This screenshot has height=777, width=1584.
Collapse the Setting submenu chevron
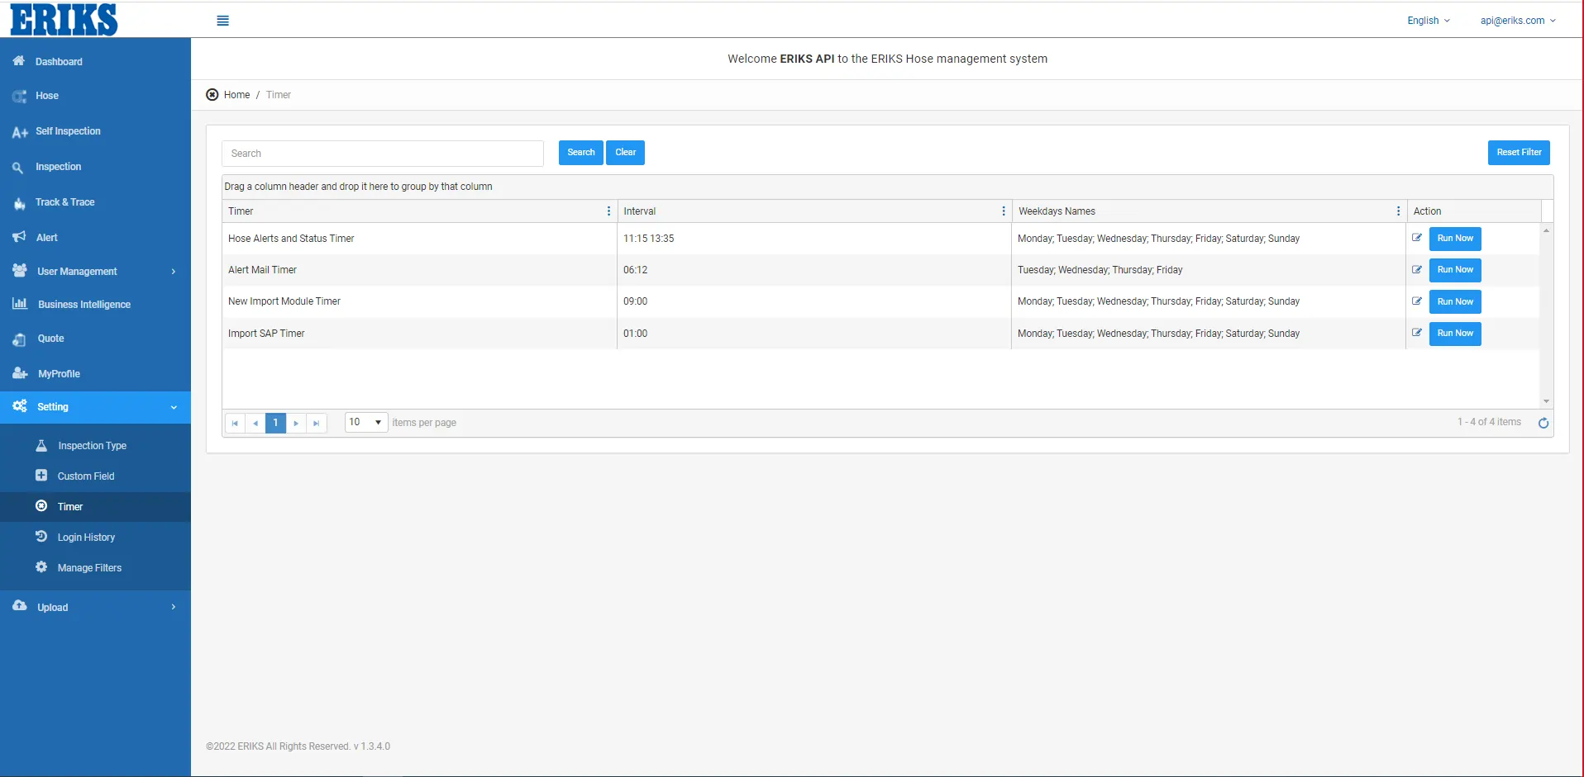tap(174, 407)
